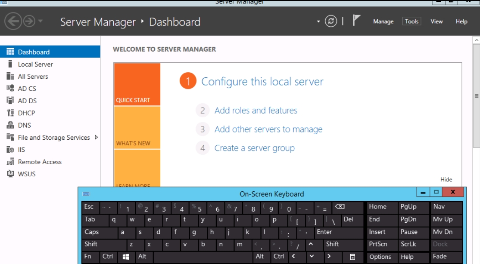The height and width of the screenshot is (264, 480).
Task: Select the DNS role icon
Action: pyautogui.click(x=10, y=125)
